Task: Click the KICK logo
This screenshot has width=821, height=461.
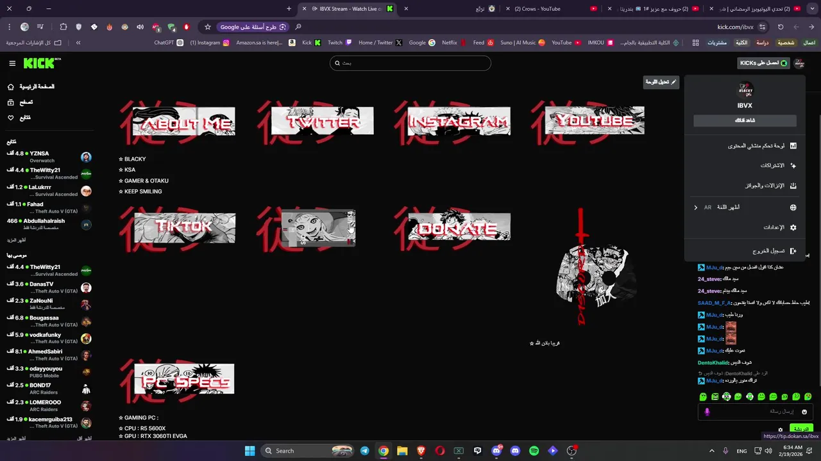Action: (x=42, y=63)
